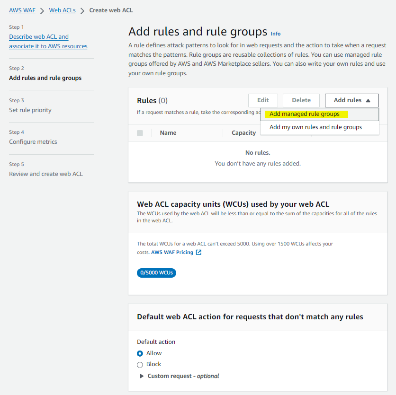The image size is (396, 395).
Task: Sort by Name column header
Action: pos(168,133)
